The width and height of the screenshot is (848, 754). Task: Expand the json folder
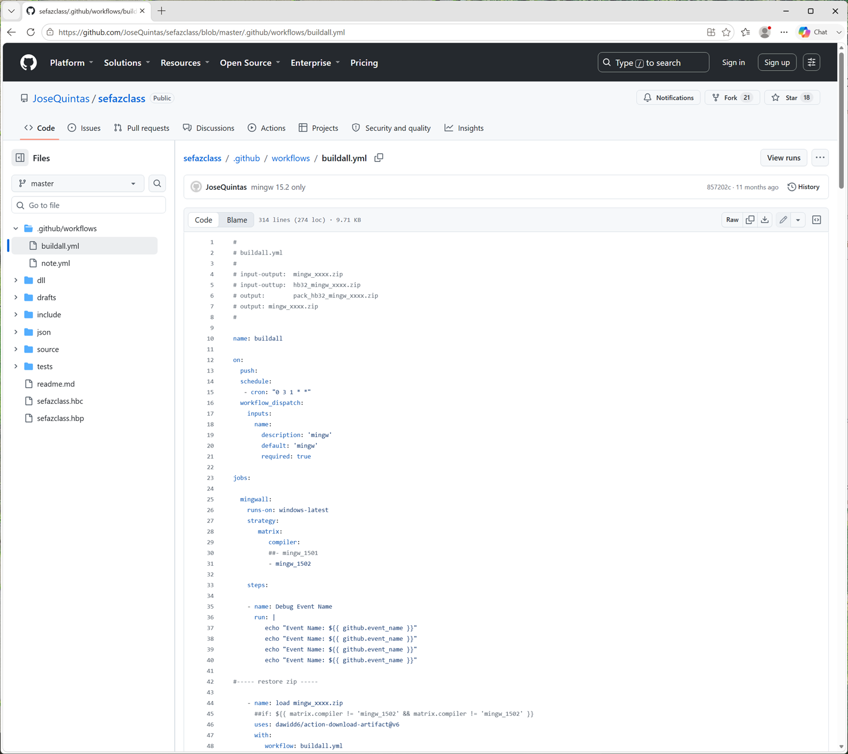[x=16, y=332]
